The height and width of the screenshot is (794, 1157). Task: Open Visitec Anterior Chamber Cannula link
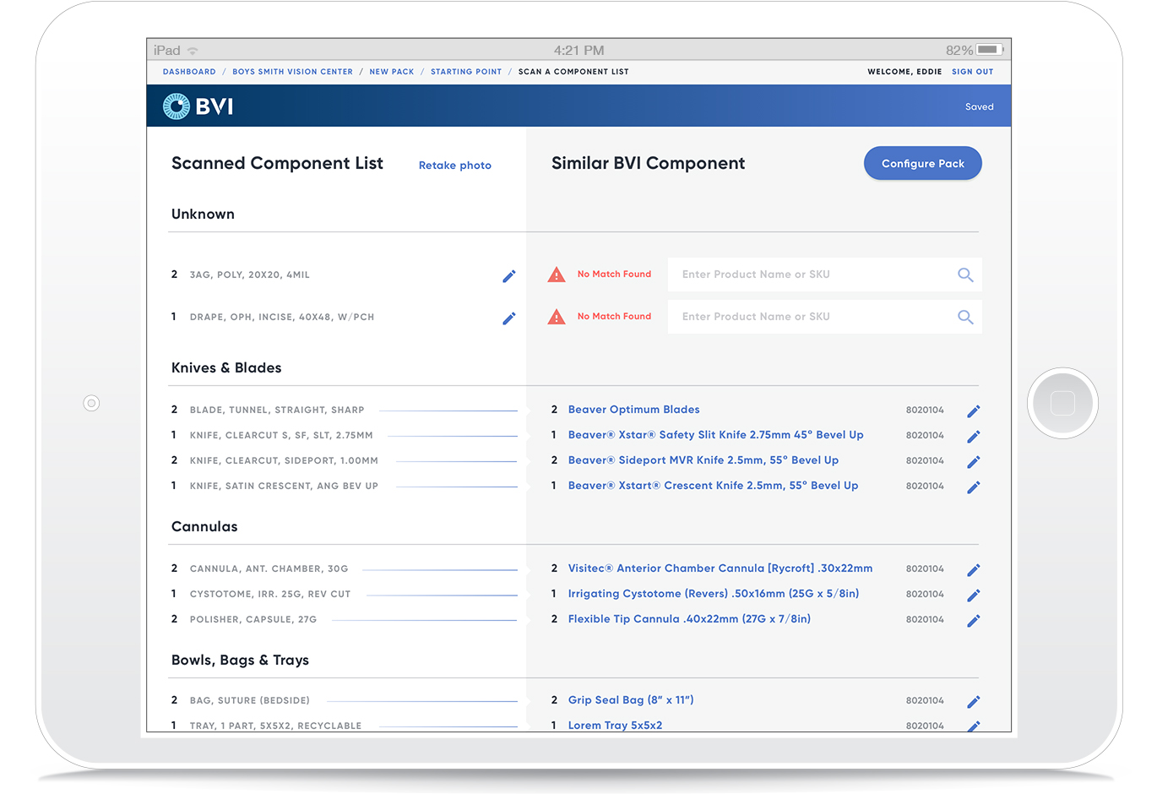click(x=720, y=568)
